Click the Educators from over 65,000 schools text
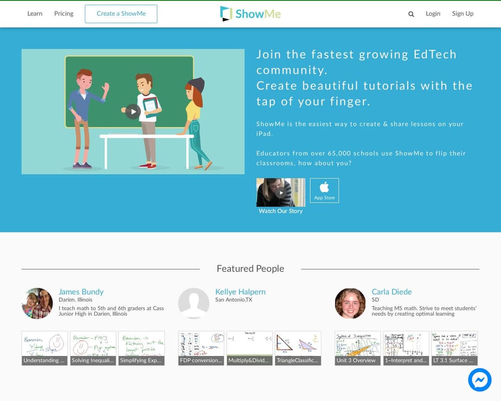The width and height of the screenshot is (501, 401). (x=361, y=158)
